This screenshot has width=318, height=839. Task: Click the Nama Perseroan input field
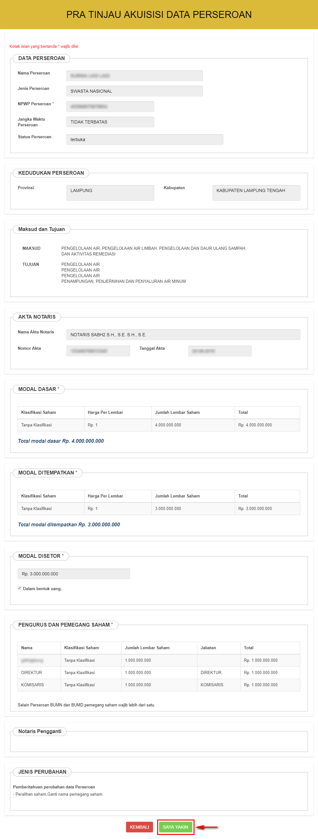pyautogui.click(x=134, y=75)
